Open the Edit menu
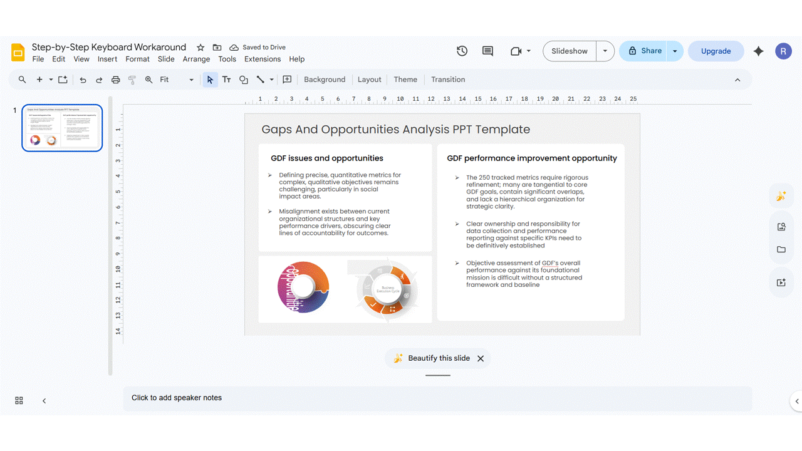802x451 pixels. tap(58, 59)
